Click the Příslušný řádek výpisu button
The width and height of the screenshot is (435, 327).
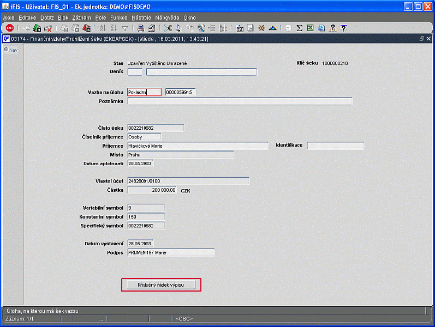tap(161, 285)
